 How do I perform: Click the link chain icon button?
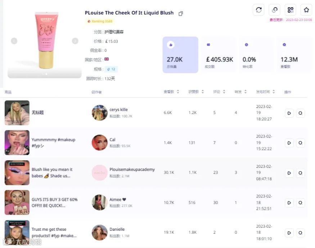click(274, 10)
